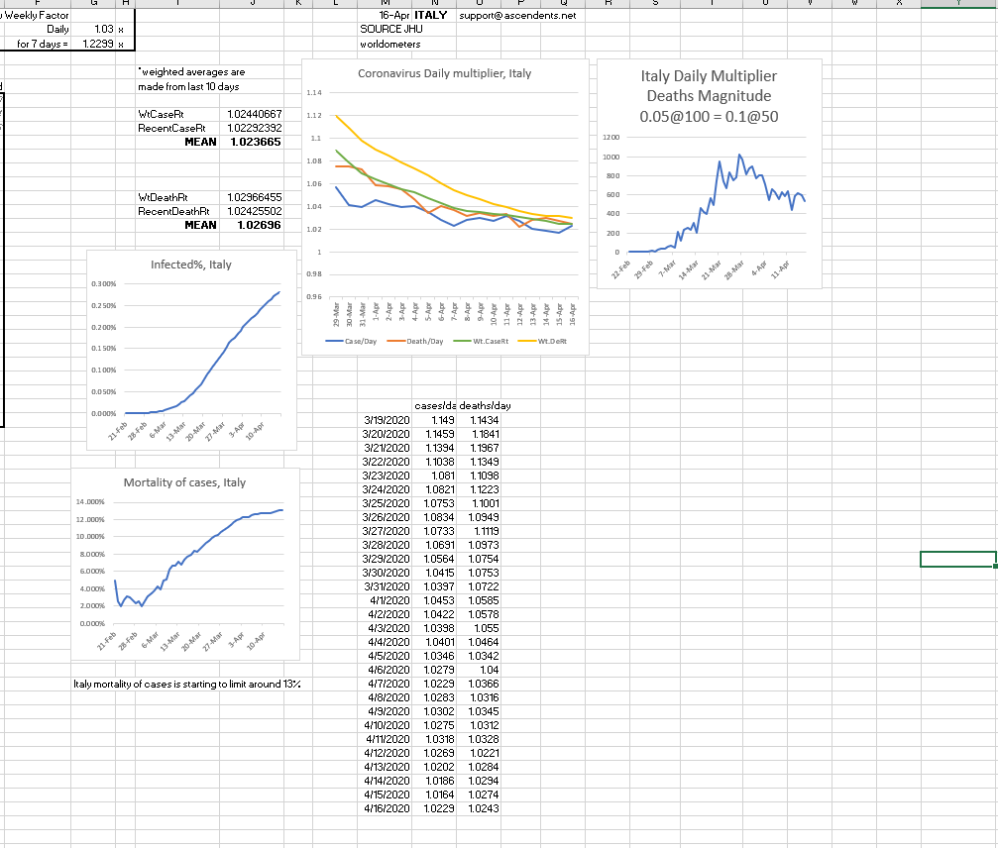Select the Infected%, Italy chart title
998x848 pixels.
[191, 265]
